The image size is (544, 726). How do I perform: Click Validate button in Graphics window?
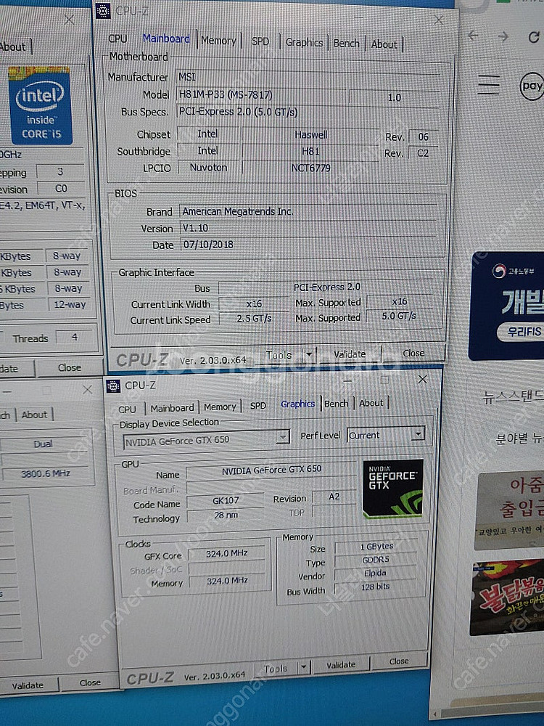(341, 665)
